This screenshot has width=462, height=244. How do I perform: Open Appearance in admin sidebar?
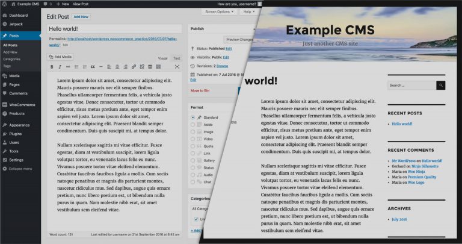coord(20,125)
